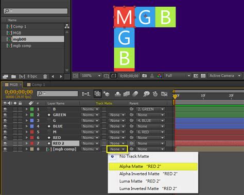Expand the RED 2 layer properties triangle
The width and height of the screenshot is (244, 195).
[27, 143]
